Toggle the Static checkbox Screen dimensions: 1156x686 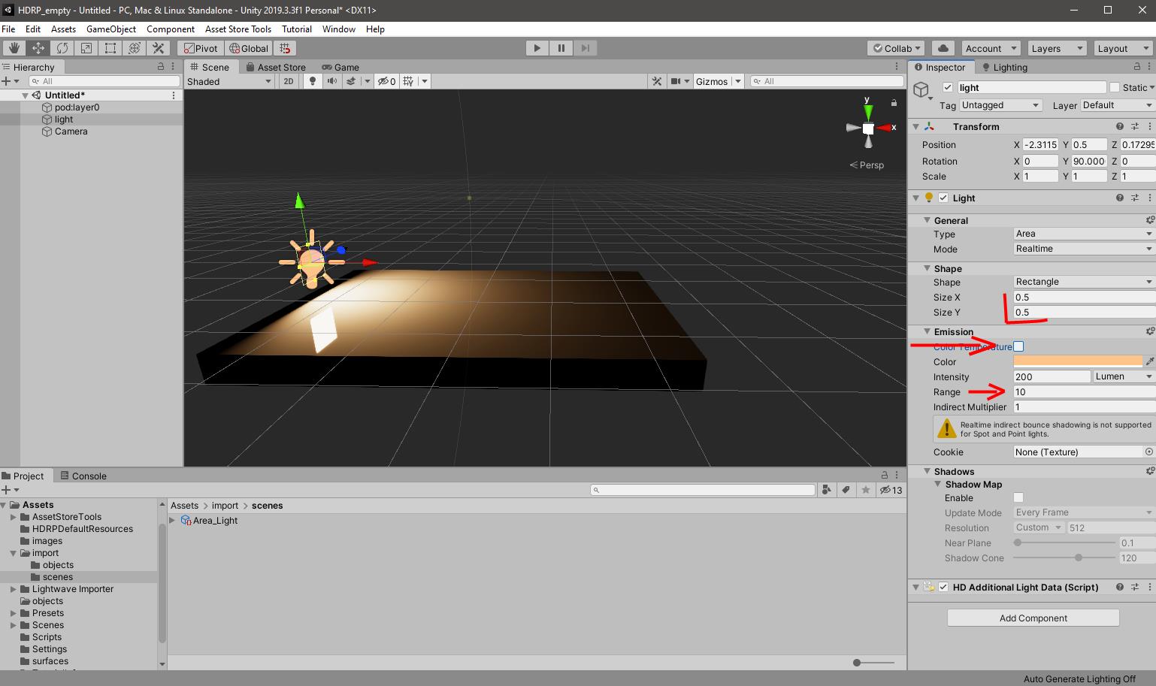pyautogui.click(x=1115, y=87)
